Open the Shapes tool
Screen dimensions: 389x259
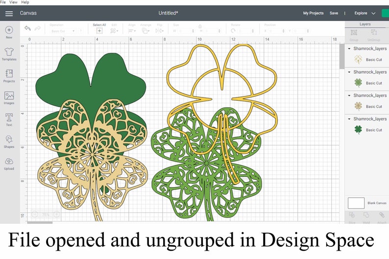(x=9, y=139)
